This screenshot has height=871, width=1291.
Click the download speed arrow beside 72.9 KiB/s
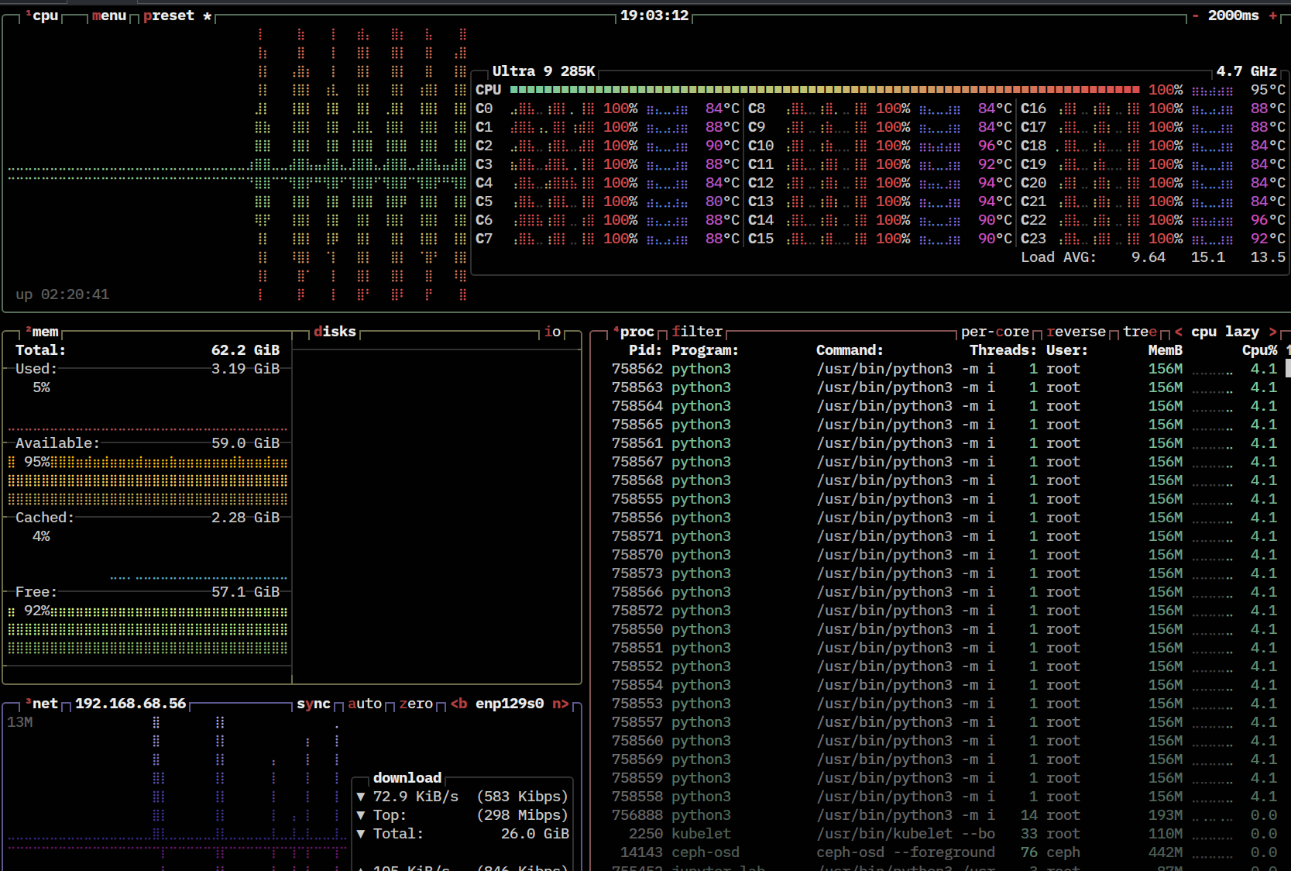361,797
